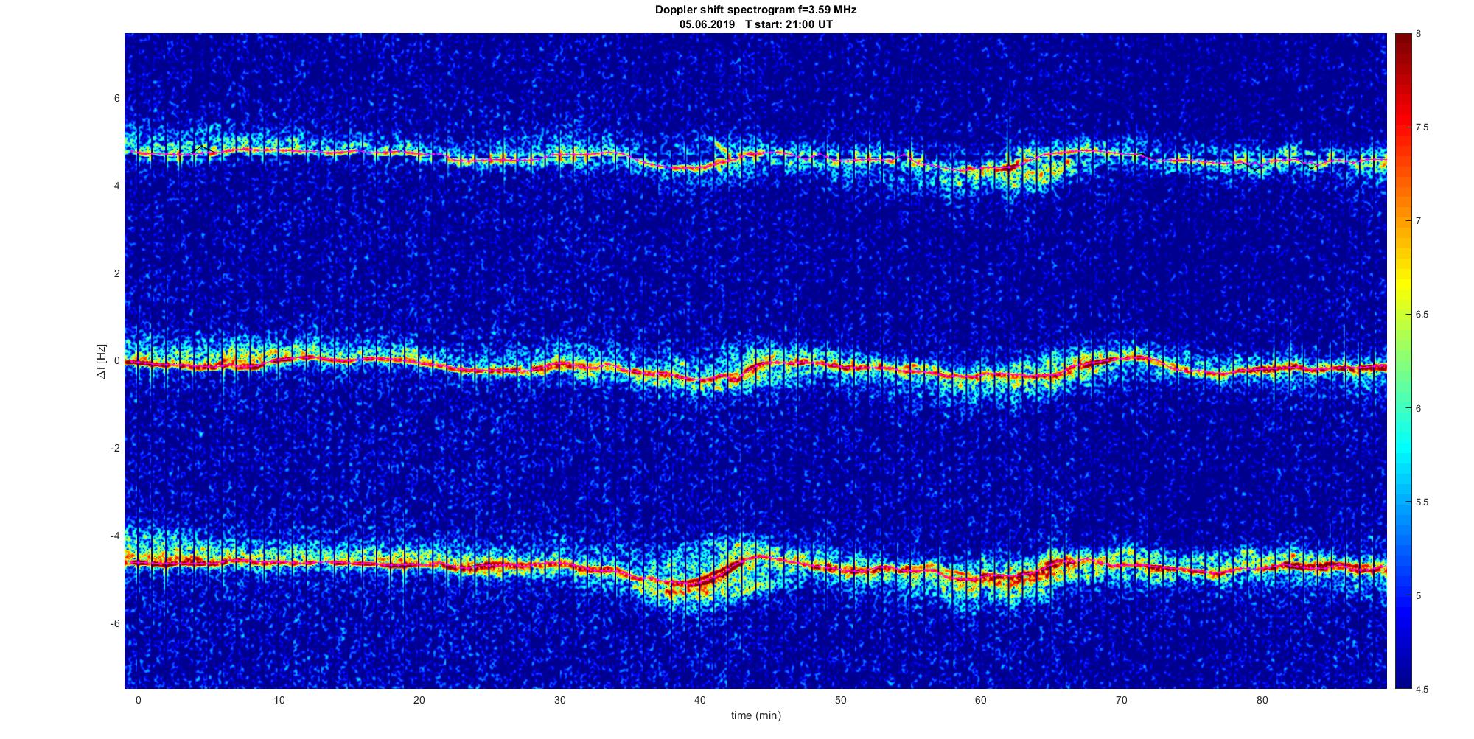1474x739 pixels.
Task: Click the colorbar tick label '7'
Action: 1419,221
